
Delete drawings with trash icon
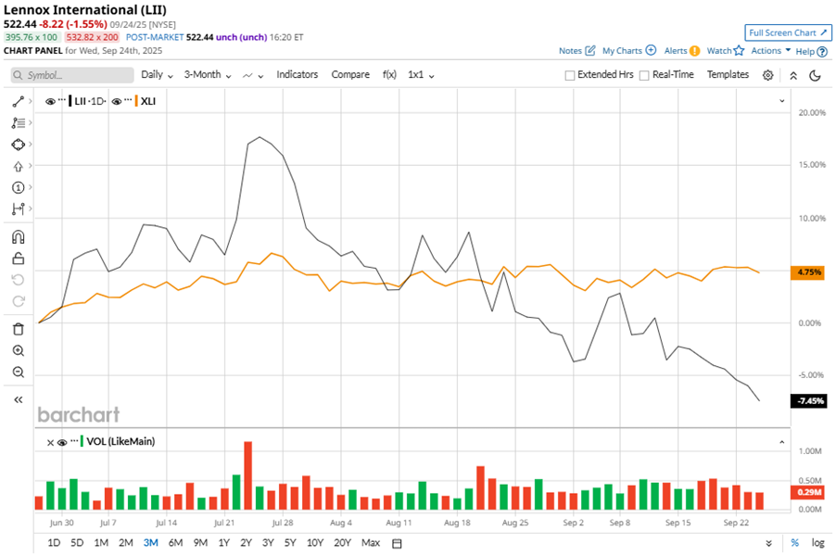(x=19, y=329)
